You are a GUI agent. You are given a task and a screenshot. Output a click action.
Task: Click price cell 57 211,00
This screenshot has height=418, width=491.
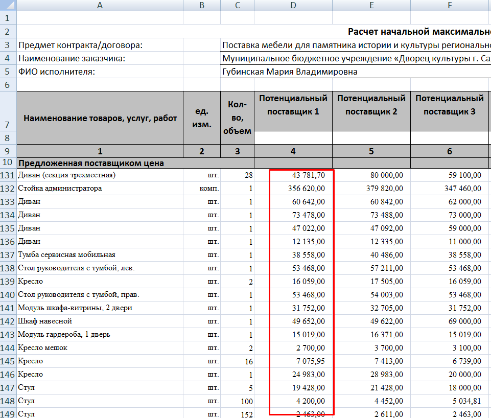pyautogui.click(x=371, y=268)
